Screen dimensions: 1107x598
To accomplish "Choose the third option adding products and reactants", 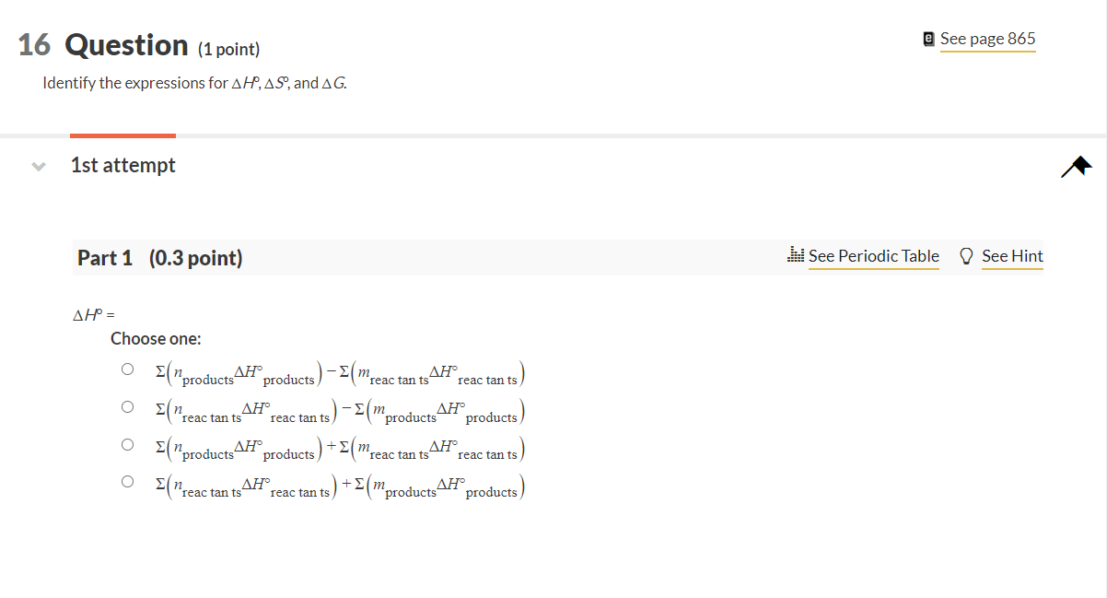I will [127, 443].
